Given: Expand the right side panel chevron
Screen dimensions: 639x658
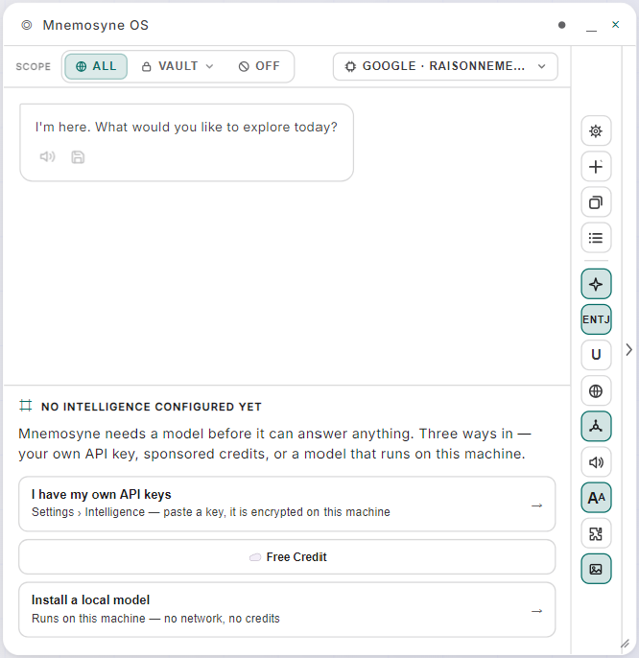Looking at the screenshot, I should click(628, 349).
